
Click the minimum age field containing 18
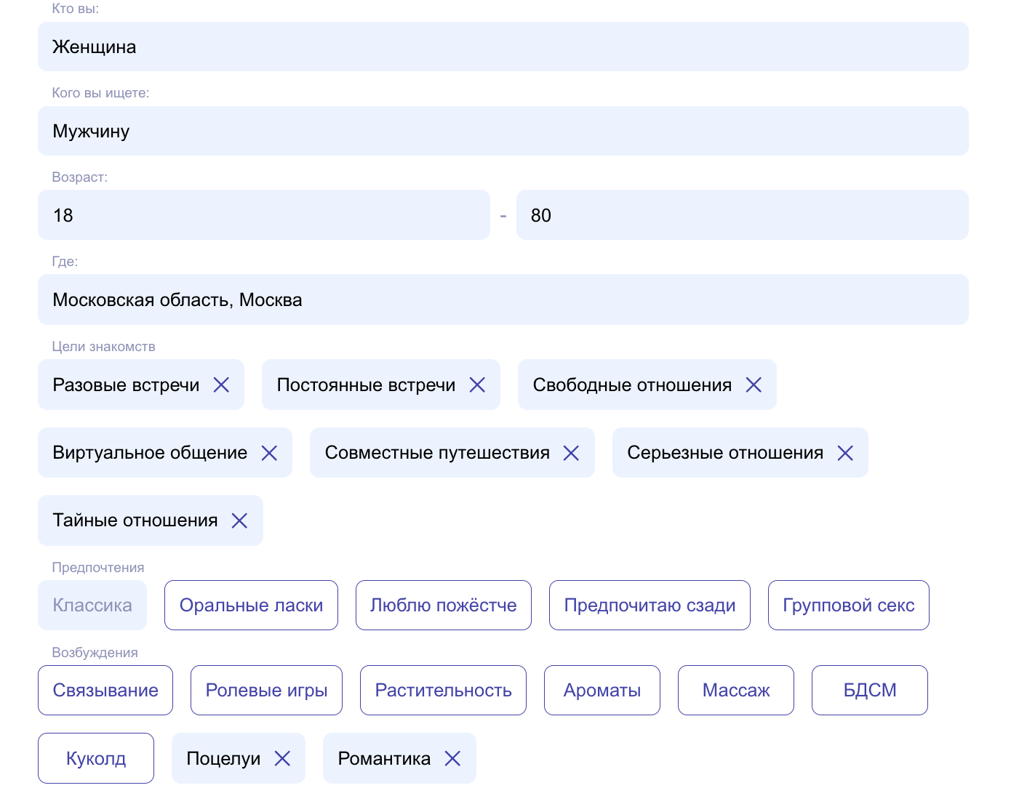(263, 214)
